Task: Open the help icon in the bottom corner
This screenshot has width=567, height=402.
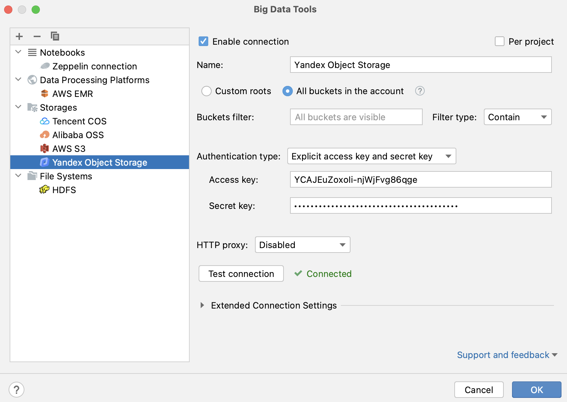Action: (x=16, y=389)
